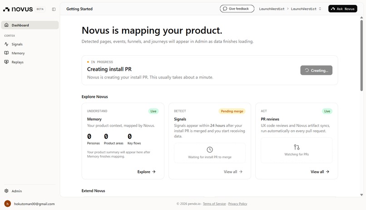Open Replays in the sidebar
The height and width of the screenshot is (210, 366).
pos(30,62)
